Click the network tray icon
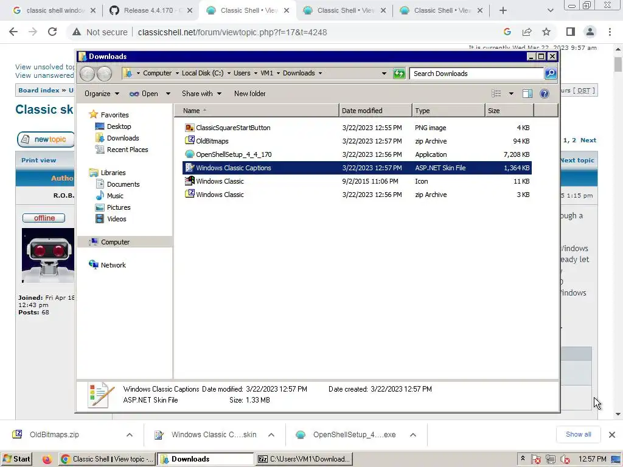The image size is (623, 467). pos(550,459)
